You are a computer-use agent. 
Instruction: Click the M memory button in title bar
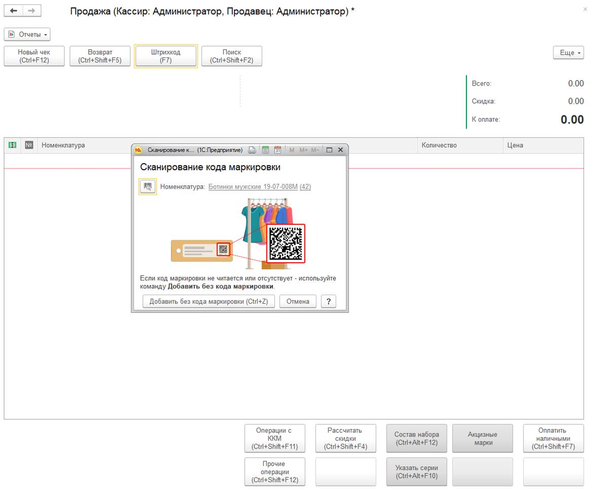click(x=292, y=150)
